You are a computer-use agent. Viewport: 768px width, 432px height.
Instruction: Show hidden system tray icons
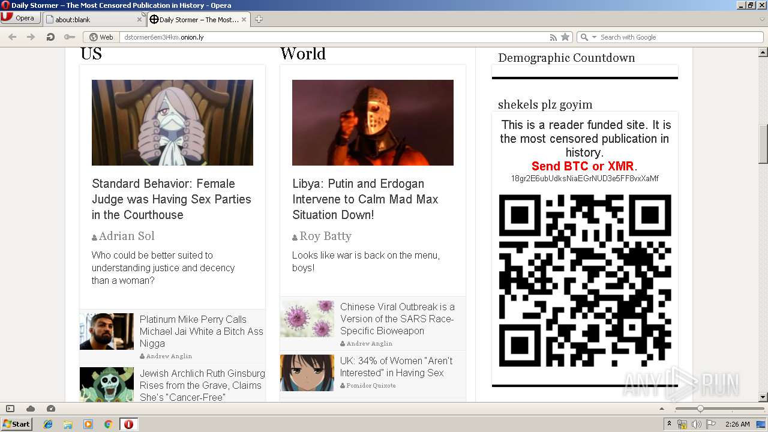(x=669, y=424)
